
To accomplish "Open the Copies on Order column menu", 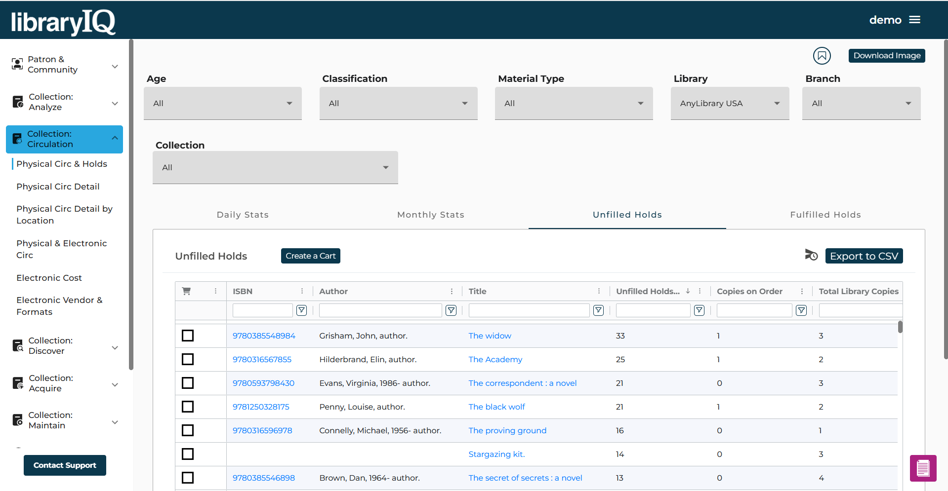I will pyautogui.click(x=802, y=291).
